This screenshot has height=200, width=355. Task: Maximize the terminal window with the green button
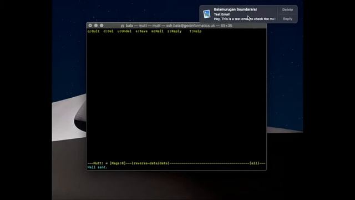click(x=102, y=26)
